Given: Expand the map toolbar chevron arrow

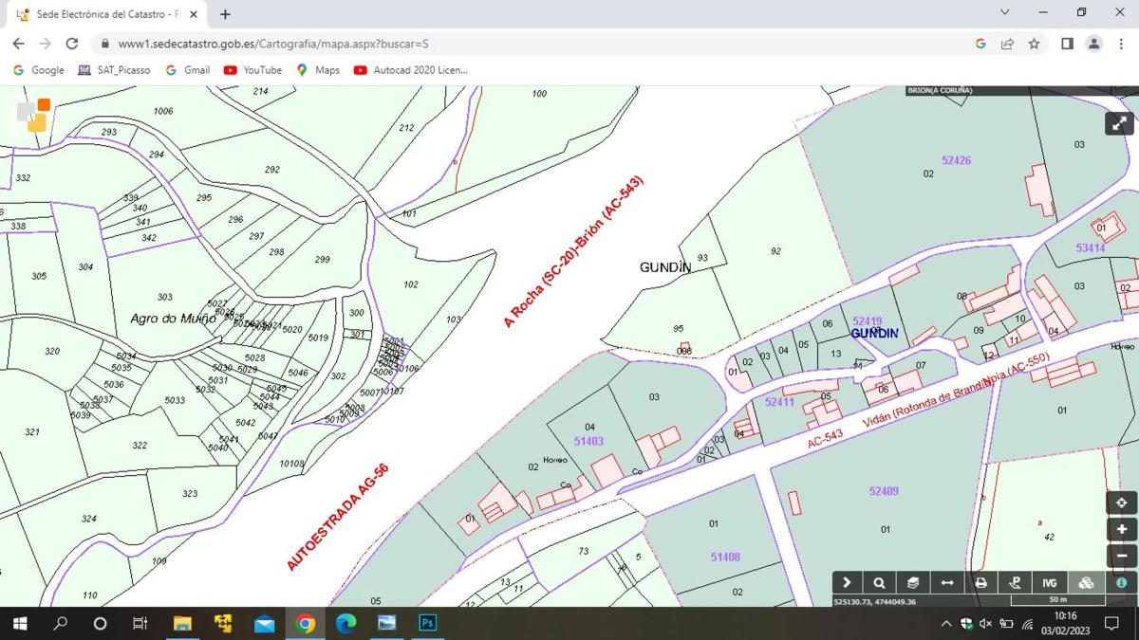Looking at the screenshot, I should (847, 583).
